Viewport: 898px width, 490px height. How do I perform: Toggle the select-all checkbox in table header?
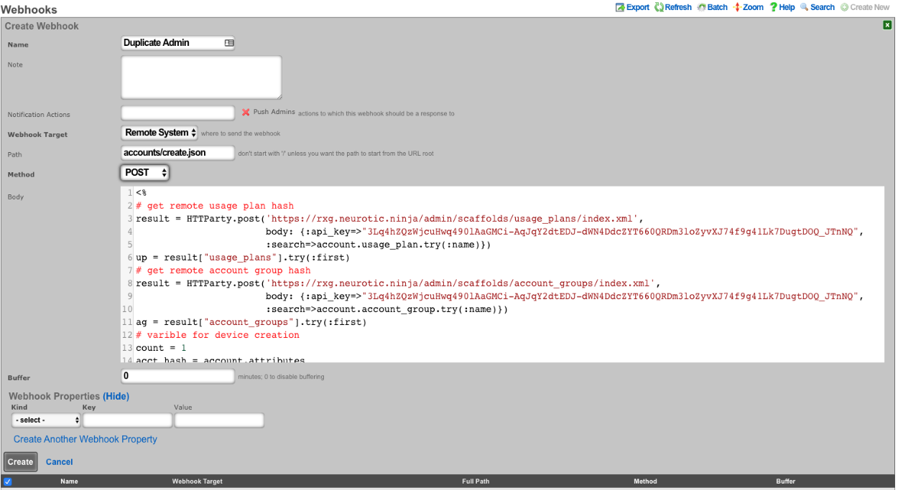point(8,481)
